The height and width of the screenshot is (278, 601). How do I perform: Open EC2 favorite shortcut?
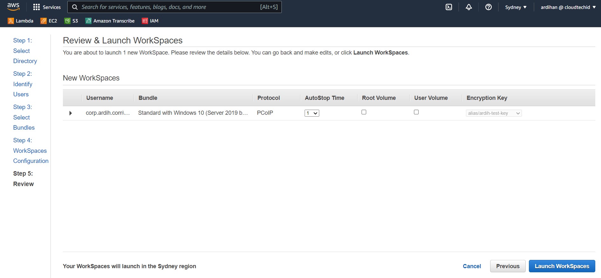pyautogui.click(x=49, y=21)
